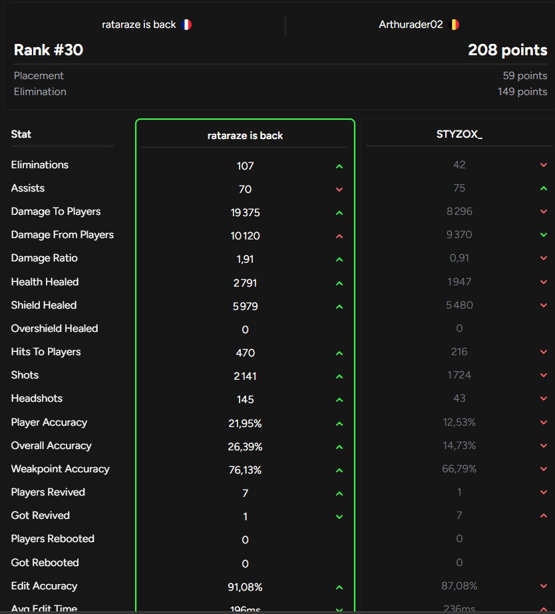Image resolution: width=555 pixels, height=614 pixels.
Task: Click the arrow beside rataraze Hits To Players 470
Action: tap(339, 353)
